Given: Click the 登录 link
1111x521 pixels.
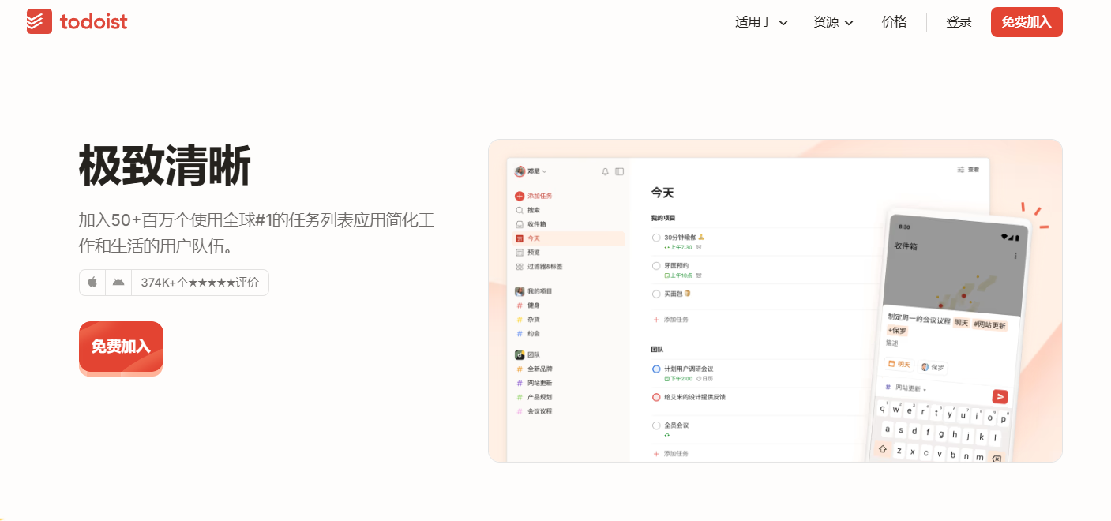Looking at the screenshot, I should [959, 22].
